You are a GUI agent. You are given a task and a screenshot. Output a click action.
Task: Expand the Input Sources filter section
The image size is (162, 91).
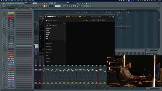tap(55, 28)
